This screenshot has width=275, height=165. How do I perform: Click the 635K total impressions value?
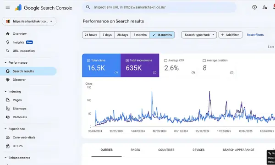point(134,68)
